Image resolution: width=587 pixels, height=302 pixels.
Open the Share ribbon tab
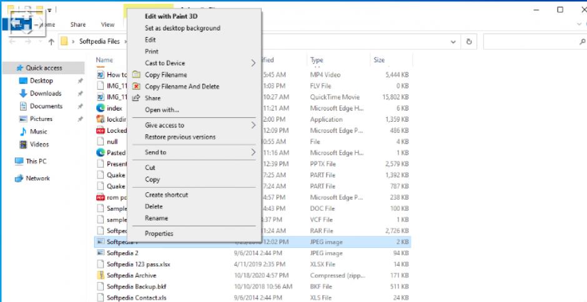[x=78, y=25]
